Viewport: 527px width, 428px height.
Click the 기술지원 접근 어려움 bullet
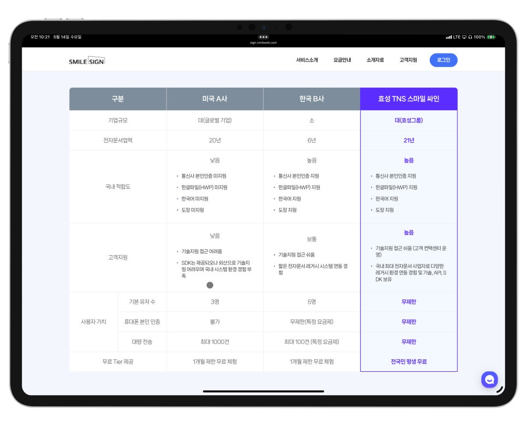202,251
